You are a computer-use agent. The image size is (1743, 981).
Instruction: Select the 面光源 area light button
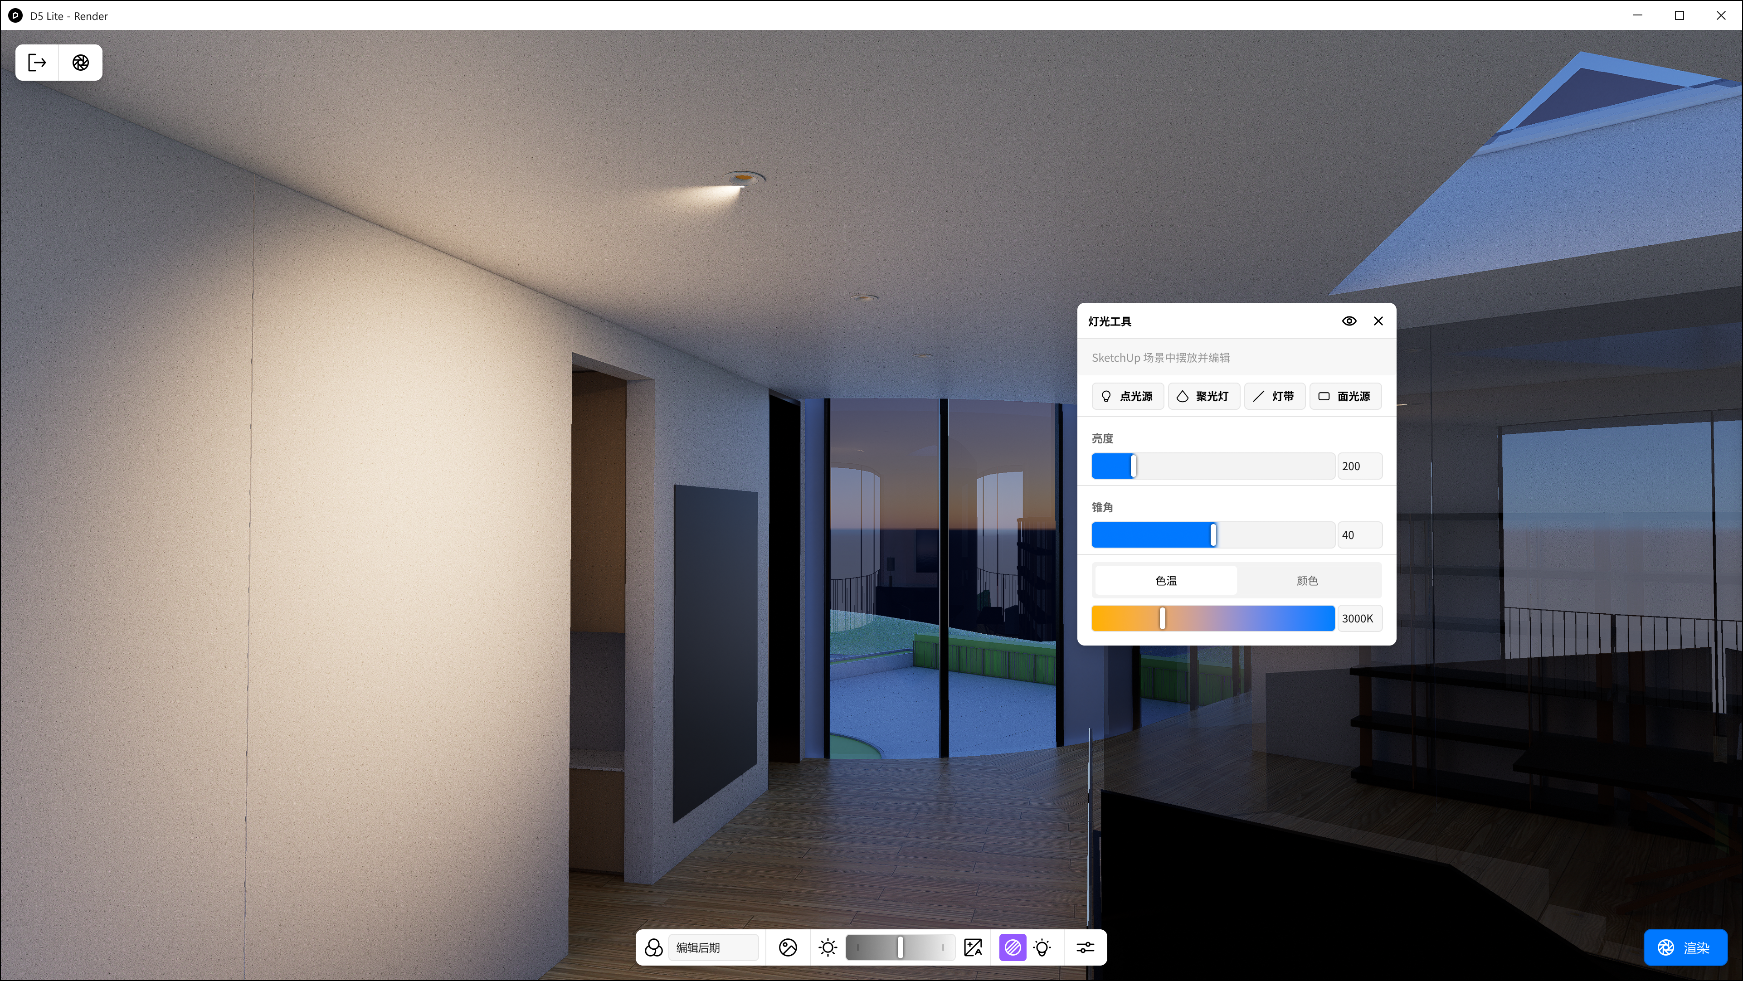point(1345,397)
